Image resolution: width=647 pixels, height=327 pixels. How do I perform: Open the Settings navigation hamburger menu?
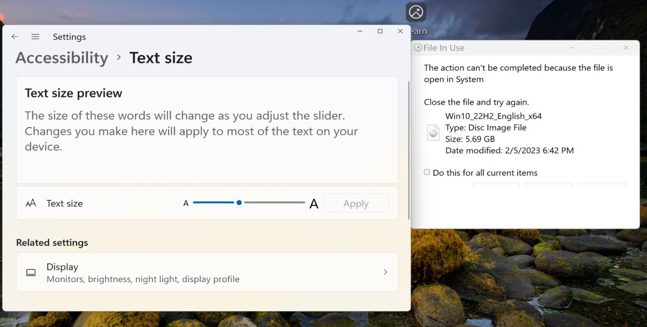tap(35, 37)
